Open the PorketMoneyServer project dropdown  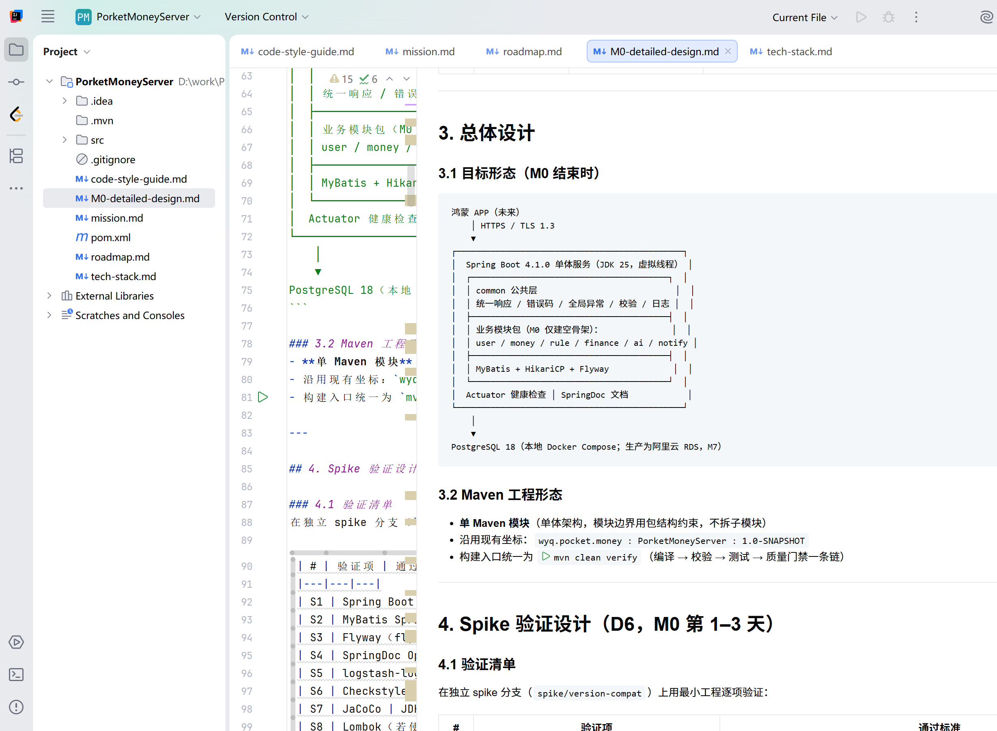(x=138, y=17)
